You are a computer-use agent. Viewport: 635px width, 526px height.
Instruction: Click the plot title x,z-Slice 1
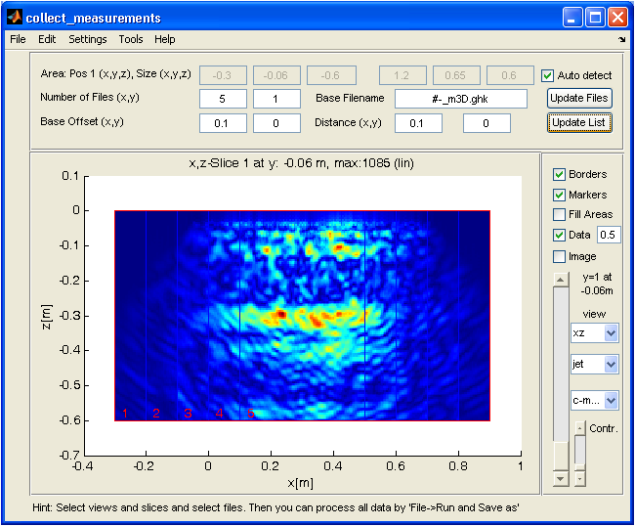(x=301, y=163)
